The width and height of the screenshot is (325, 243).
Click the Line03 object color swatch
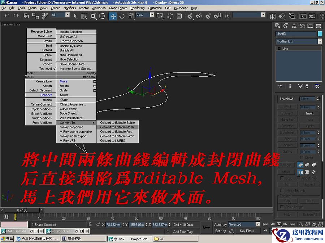tap(321, 33)
